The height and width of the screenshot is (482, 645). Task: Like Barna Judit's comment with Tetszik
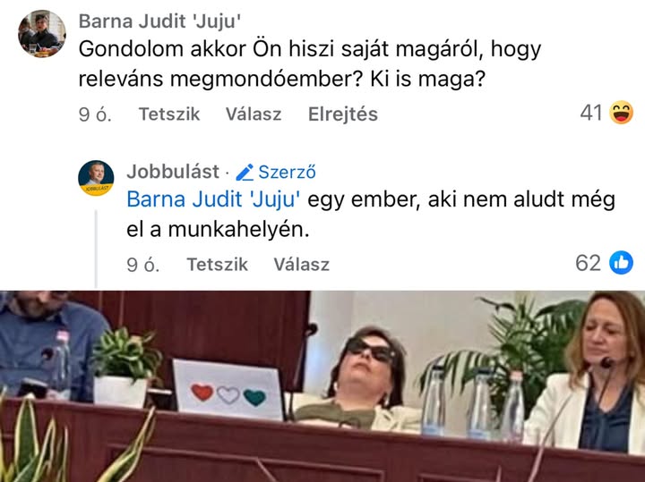[169, 114]
